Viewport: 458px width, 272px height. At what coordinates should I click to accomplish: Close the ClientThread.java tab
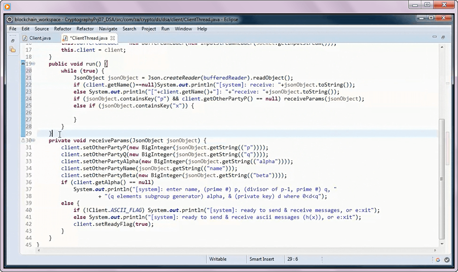coord(113,38)
